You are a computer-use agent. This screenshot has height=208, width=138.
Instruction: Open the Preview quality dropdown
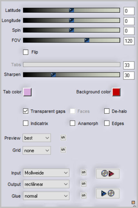click(37, 138)
